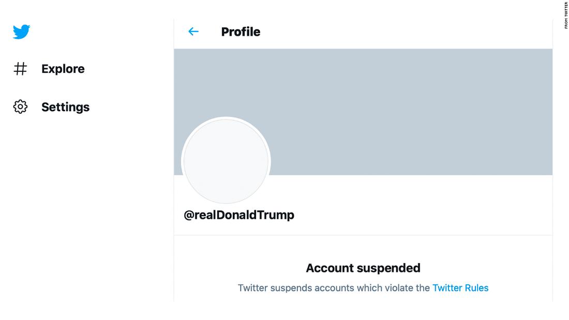Click the Account suspended heading
The width and height of the screenshot is (569, 320).
pyautogui.click(x=363, y=268)
